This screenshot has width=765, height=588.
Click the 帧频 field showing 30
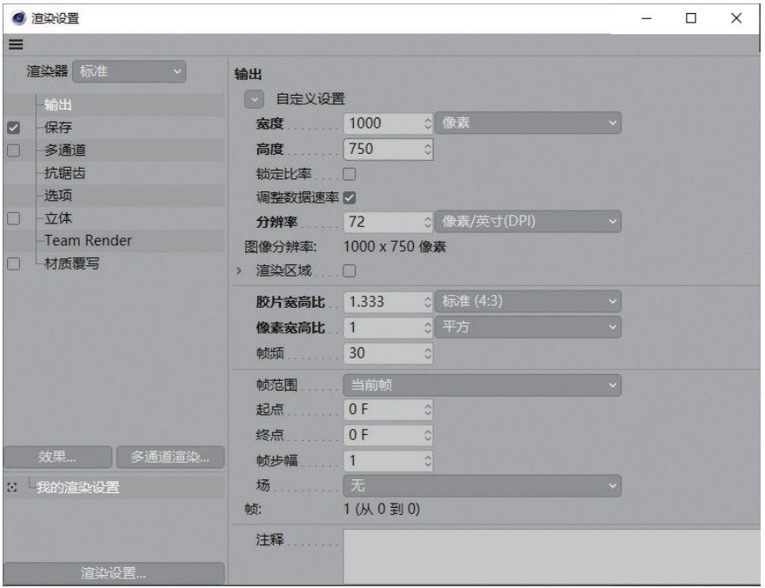point(383,353)
